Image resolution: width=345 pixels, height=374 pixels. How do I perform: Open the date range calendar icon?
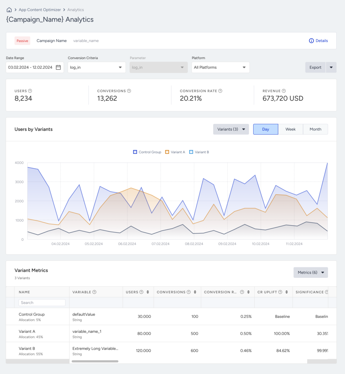click(58, 67)
